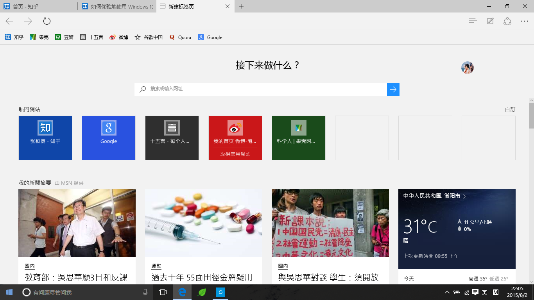Click the Edge icon on the taskbar

[182, 292]
